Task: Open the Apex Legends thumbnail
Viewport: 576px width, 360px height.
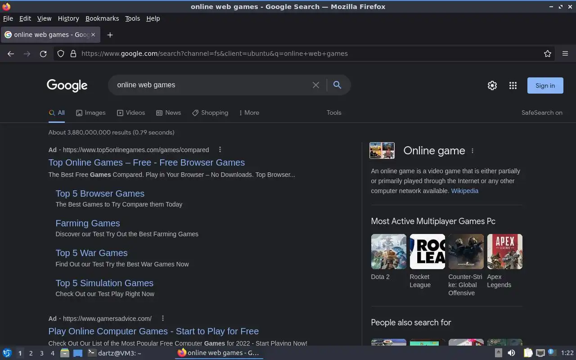Action: click(x=504, y=252)
